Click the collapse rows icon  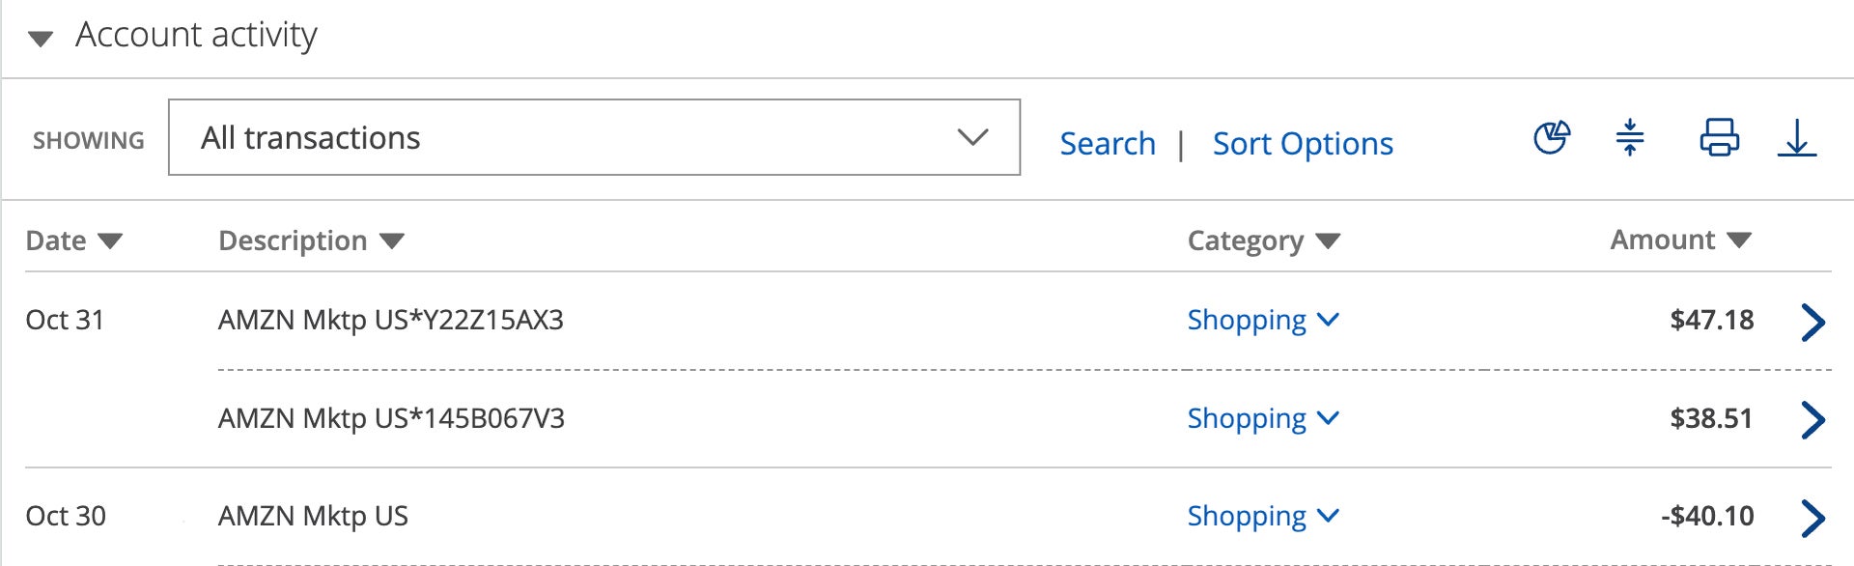(x=1630, y=138)
